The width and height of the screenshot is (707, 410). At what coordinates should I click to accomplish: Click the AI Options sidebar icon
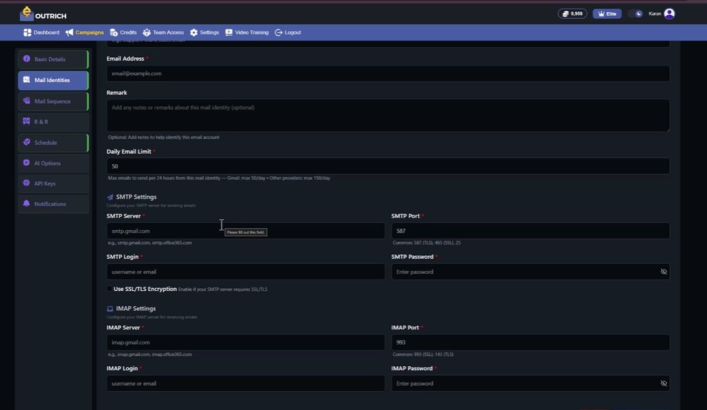pyautogui.click(x=26, y=163)
